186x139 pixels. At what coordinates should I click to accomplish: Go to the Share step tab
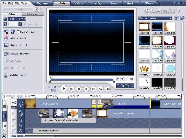[x=149, y=3]
